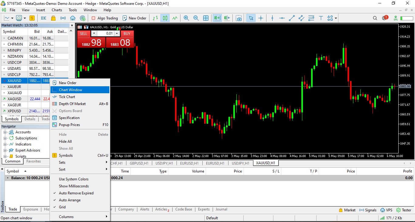Click New Order in the toolbar
This screenshot has height=222, width=415.
click(x=134, y=18)
